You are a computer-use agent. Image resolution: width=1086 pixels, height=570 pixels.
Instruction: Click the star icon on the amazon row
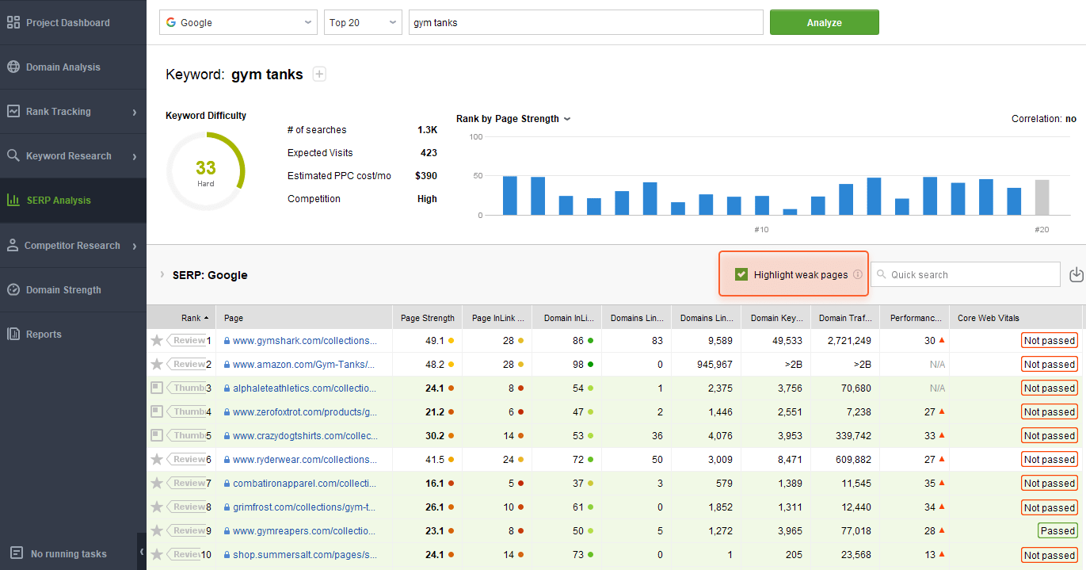157,364
